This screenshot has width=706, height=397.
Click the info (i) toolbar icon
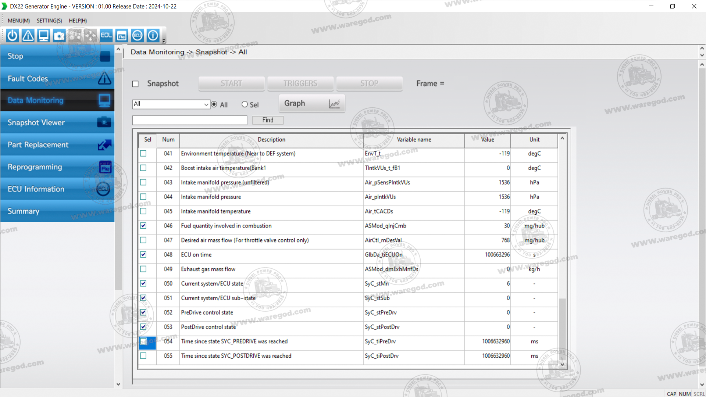[153, 36]
